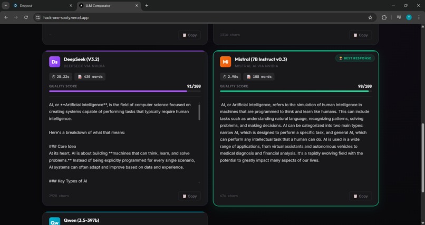Click the DeepSeek 28.22s time badge
Viewport: 425px width, 225px height.
coord(61,77)
